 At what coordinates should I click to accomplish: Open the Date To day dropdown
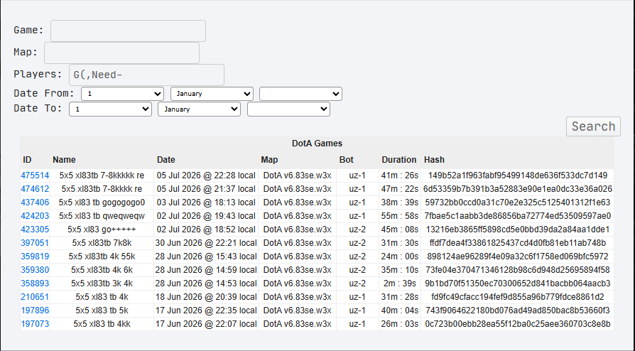[110, 109]
